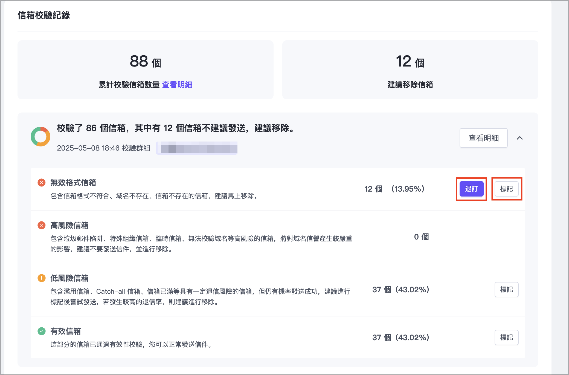Image resolution: width=569 pixels, height=375 pixels.
Task: Select the 高風險信箱 row title
Action: (x=69, y=225)
